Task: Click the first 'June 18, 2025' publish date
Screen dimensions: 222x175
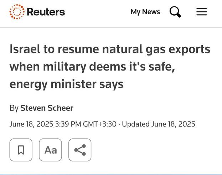Action: click(31, 124)
